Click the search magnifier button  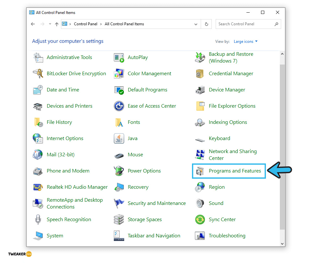point(276,24)
